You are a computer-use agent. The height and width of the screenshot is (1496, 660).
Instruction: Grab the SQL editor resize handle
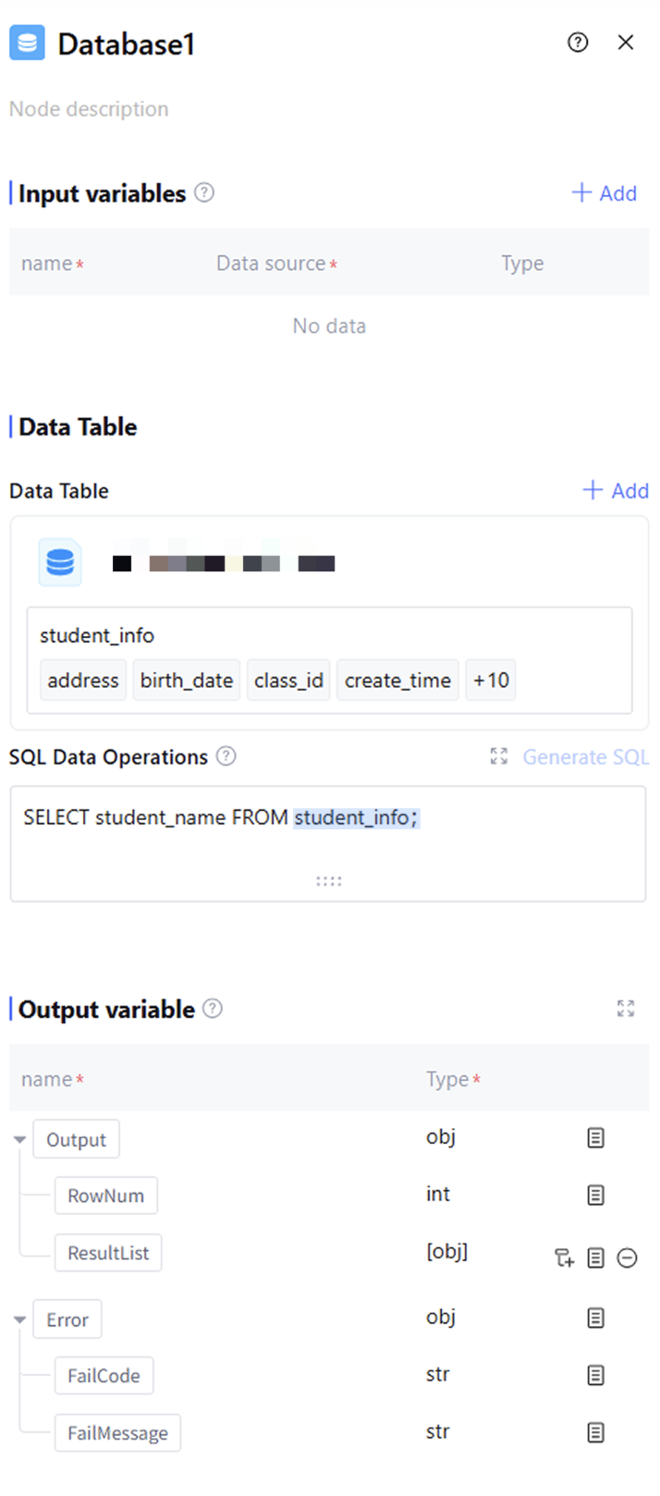click(329, 881)
